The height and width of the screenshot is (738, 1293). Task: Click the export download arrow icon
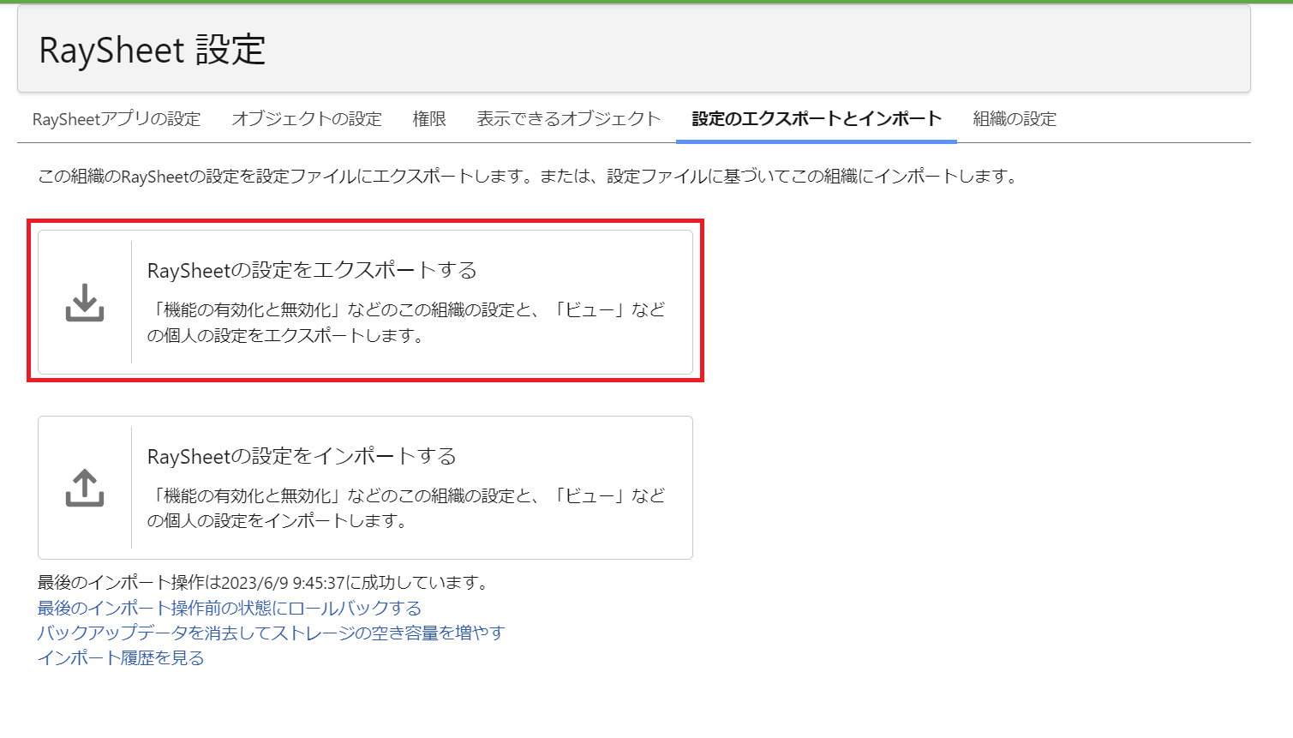coord(85,303)
